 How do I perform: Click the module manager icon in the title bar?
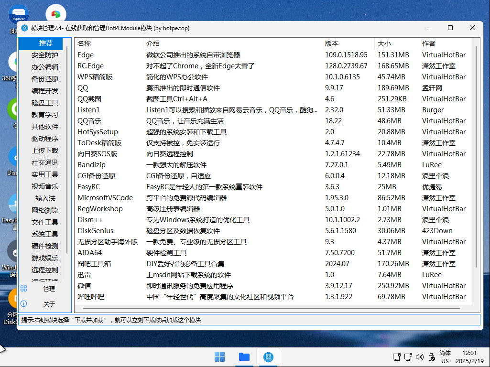[24, 28]
